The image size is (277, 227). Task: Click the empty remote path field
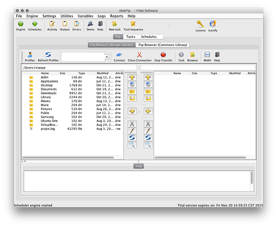[x=198, y=68]
